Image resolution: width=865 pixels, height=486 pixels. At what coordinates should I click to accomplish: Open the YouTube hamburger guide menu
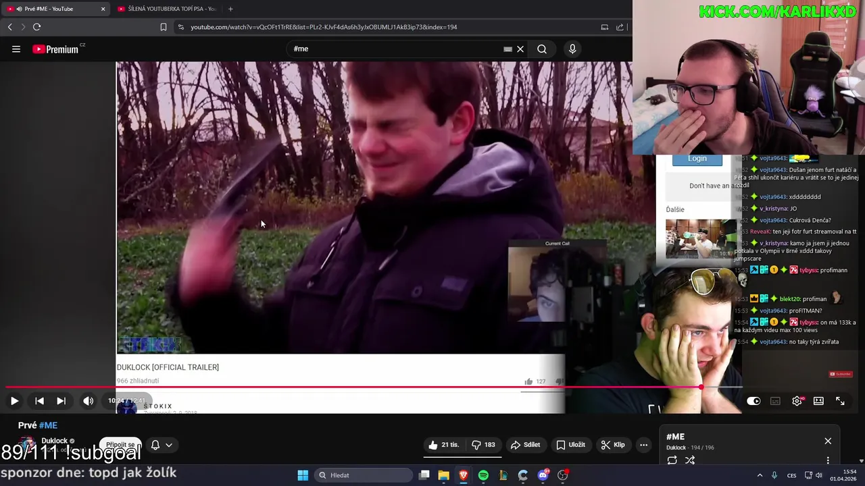[x=16, y=49]
